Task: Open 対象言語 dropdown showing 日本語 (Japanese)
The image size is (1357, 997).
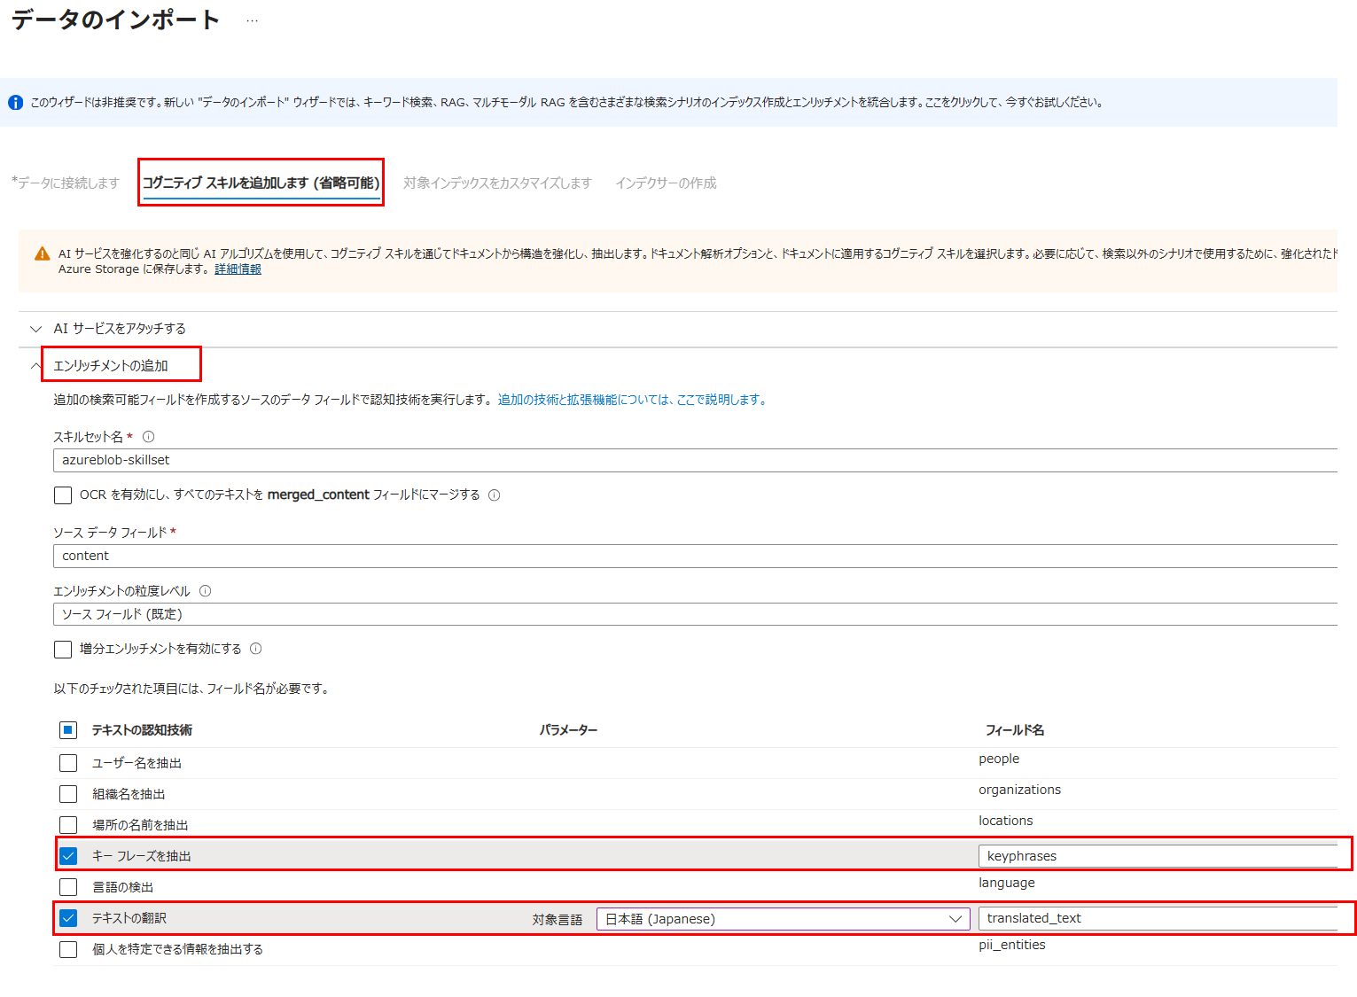Action: [783, 919]
